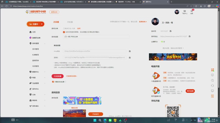Click the 网页直播伴侣 app icon
Screen dimensions: 220x123
[156, 90]
